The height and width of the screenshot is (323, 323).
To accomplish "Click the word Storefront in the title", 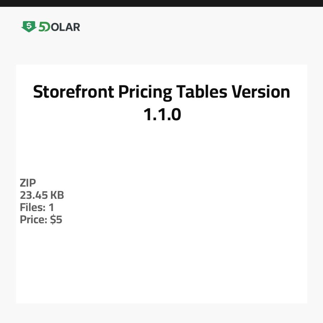I will [x=73, y=92].
